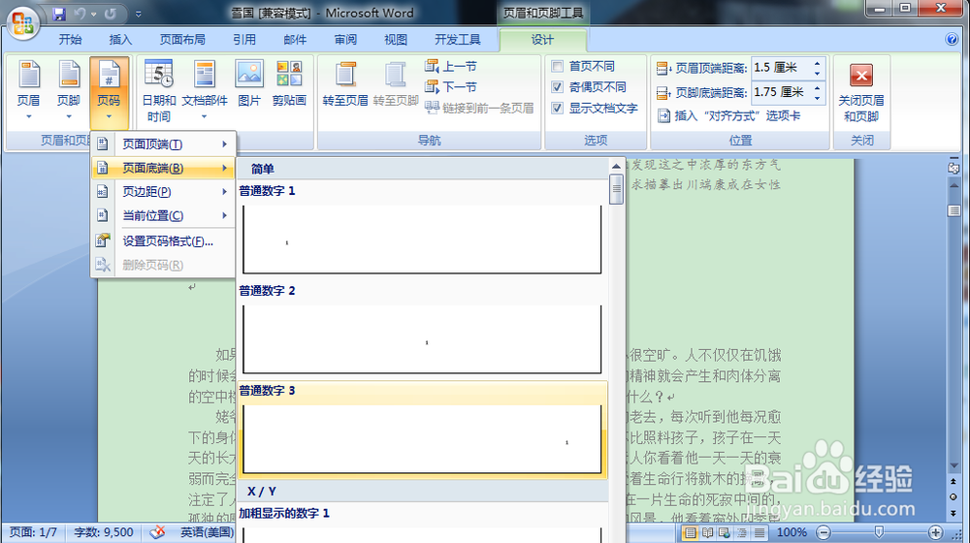Click the Office button orb
Image resolution: width=970 pixels, height=543 pixels.
[23, 23]
